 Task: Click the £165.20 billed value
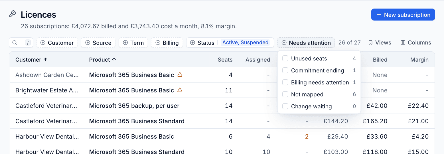point(375,121)
